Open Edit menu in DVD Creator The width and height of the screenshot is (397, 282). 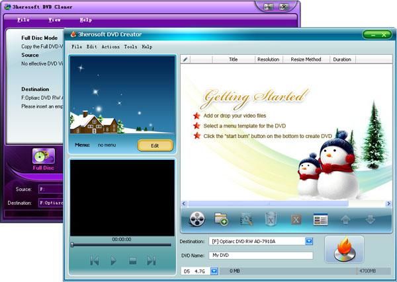coord(92,46)
